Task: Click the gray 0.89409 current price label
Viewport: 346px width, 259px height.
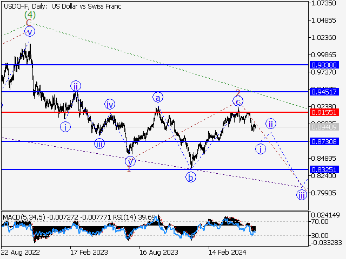Action: [x=324, y=127]
